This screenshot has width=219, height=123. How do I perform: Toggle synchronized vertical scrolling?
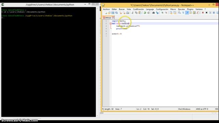pyautogui.click(x=171, y=13)
